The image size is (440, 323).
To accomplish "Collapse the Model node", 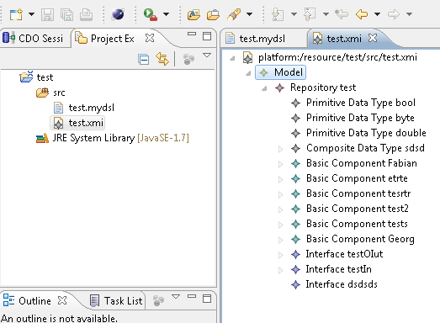I will (x=248, y=73).
